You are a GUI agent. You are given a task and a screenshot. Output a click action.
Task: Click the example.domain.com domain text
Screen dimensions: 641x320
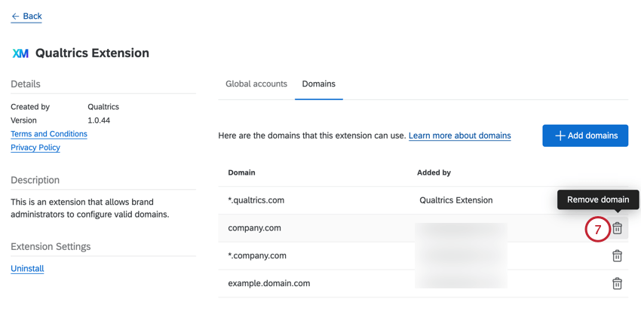coord(269,283)
